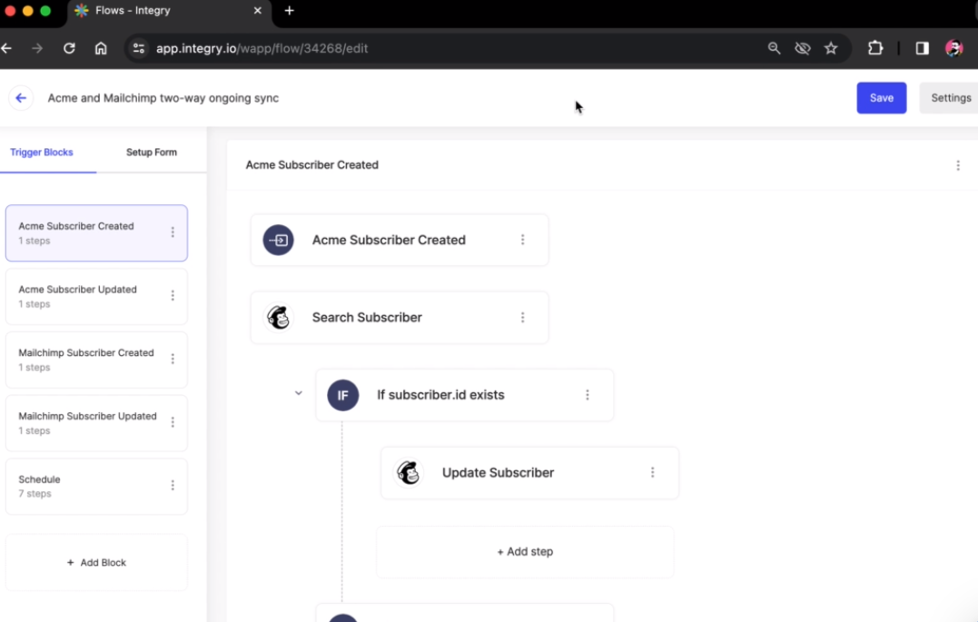Select the Trigger Blocks tab
The image size is (978, 622).
click(42, 152)
